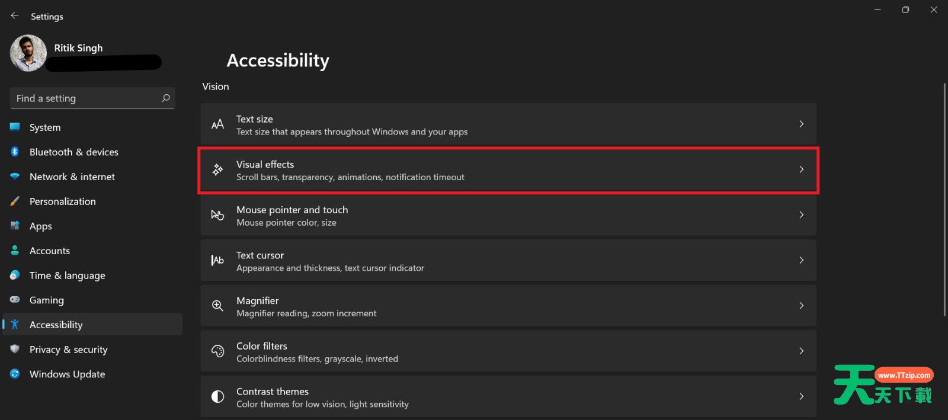Click the Text cursor Ab icon

point(218,261)
